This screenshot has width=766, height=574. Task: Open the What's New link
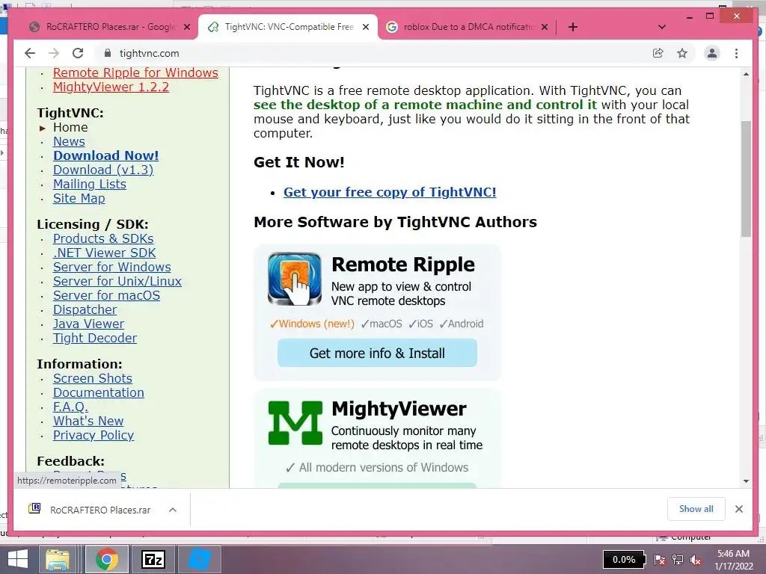coord(88,421)
